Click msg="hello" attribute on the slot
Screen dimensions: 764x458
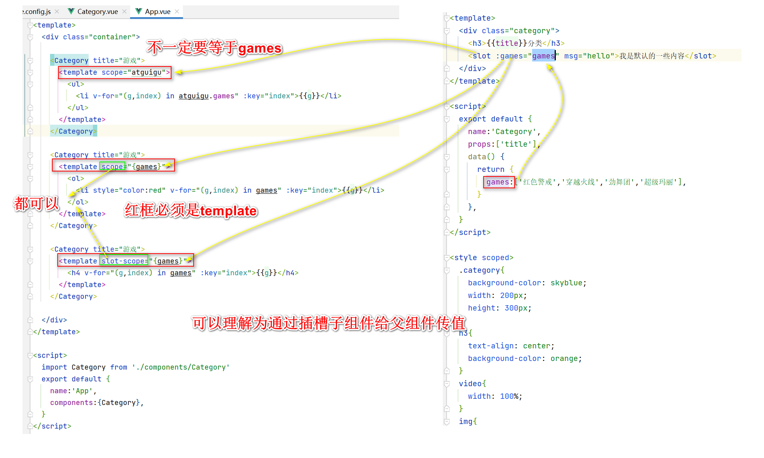tap(589, 56)
